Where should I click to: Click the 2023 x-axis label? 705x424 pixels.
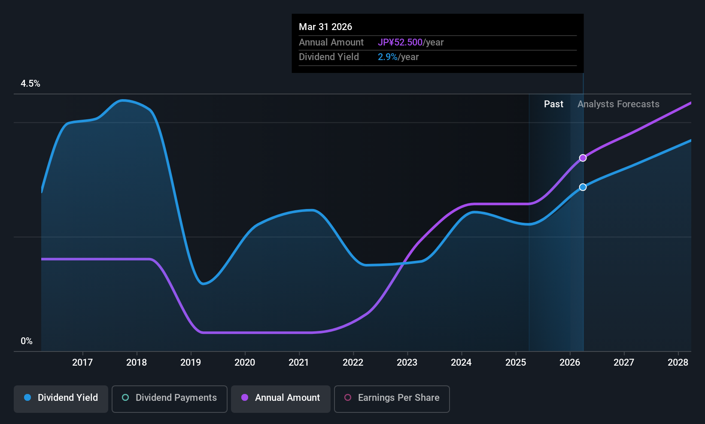[x=407, y=363]
